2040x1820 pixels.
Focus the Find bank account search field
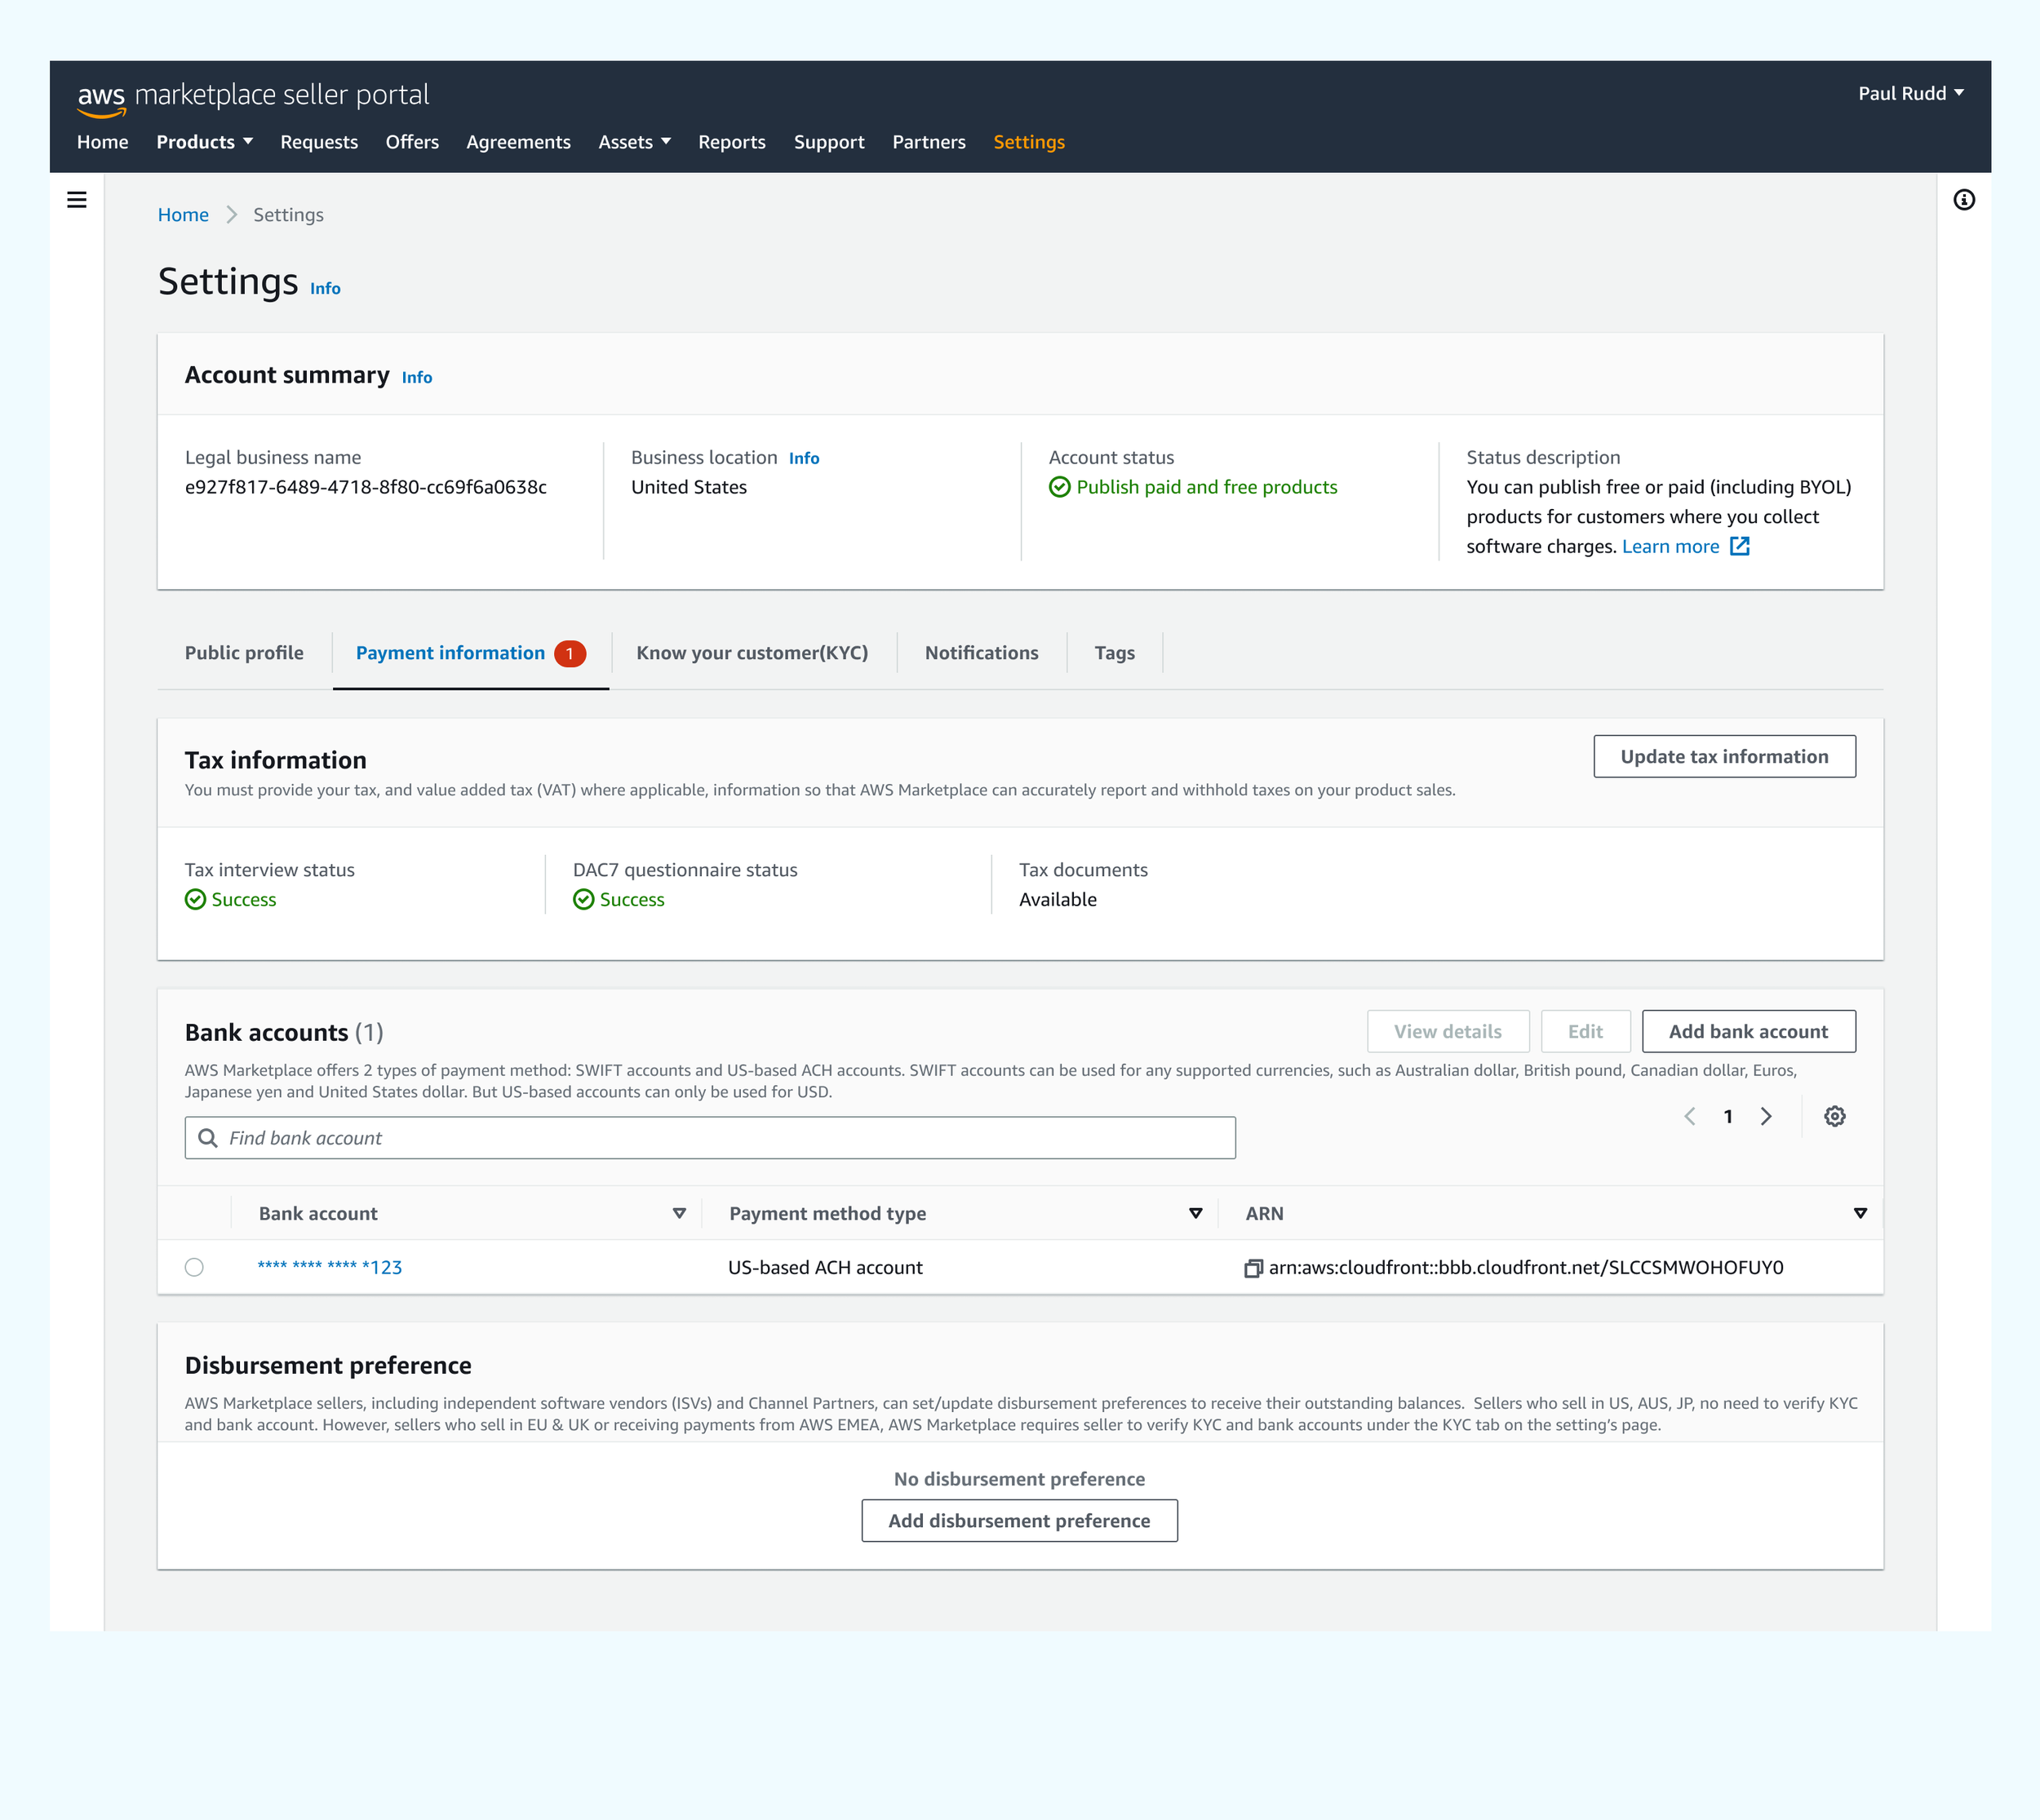[x=710, y=1138]
